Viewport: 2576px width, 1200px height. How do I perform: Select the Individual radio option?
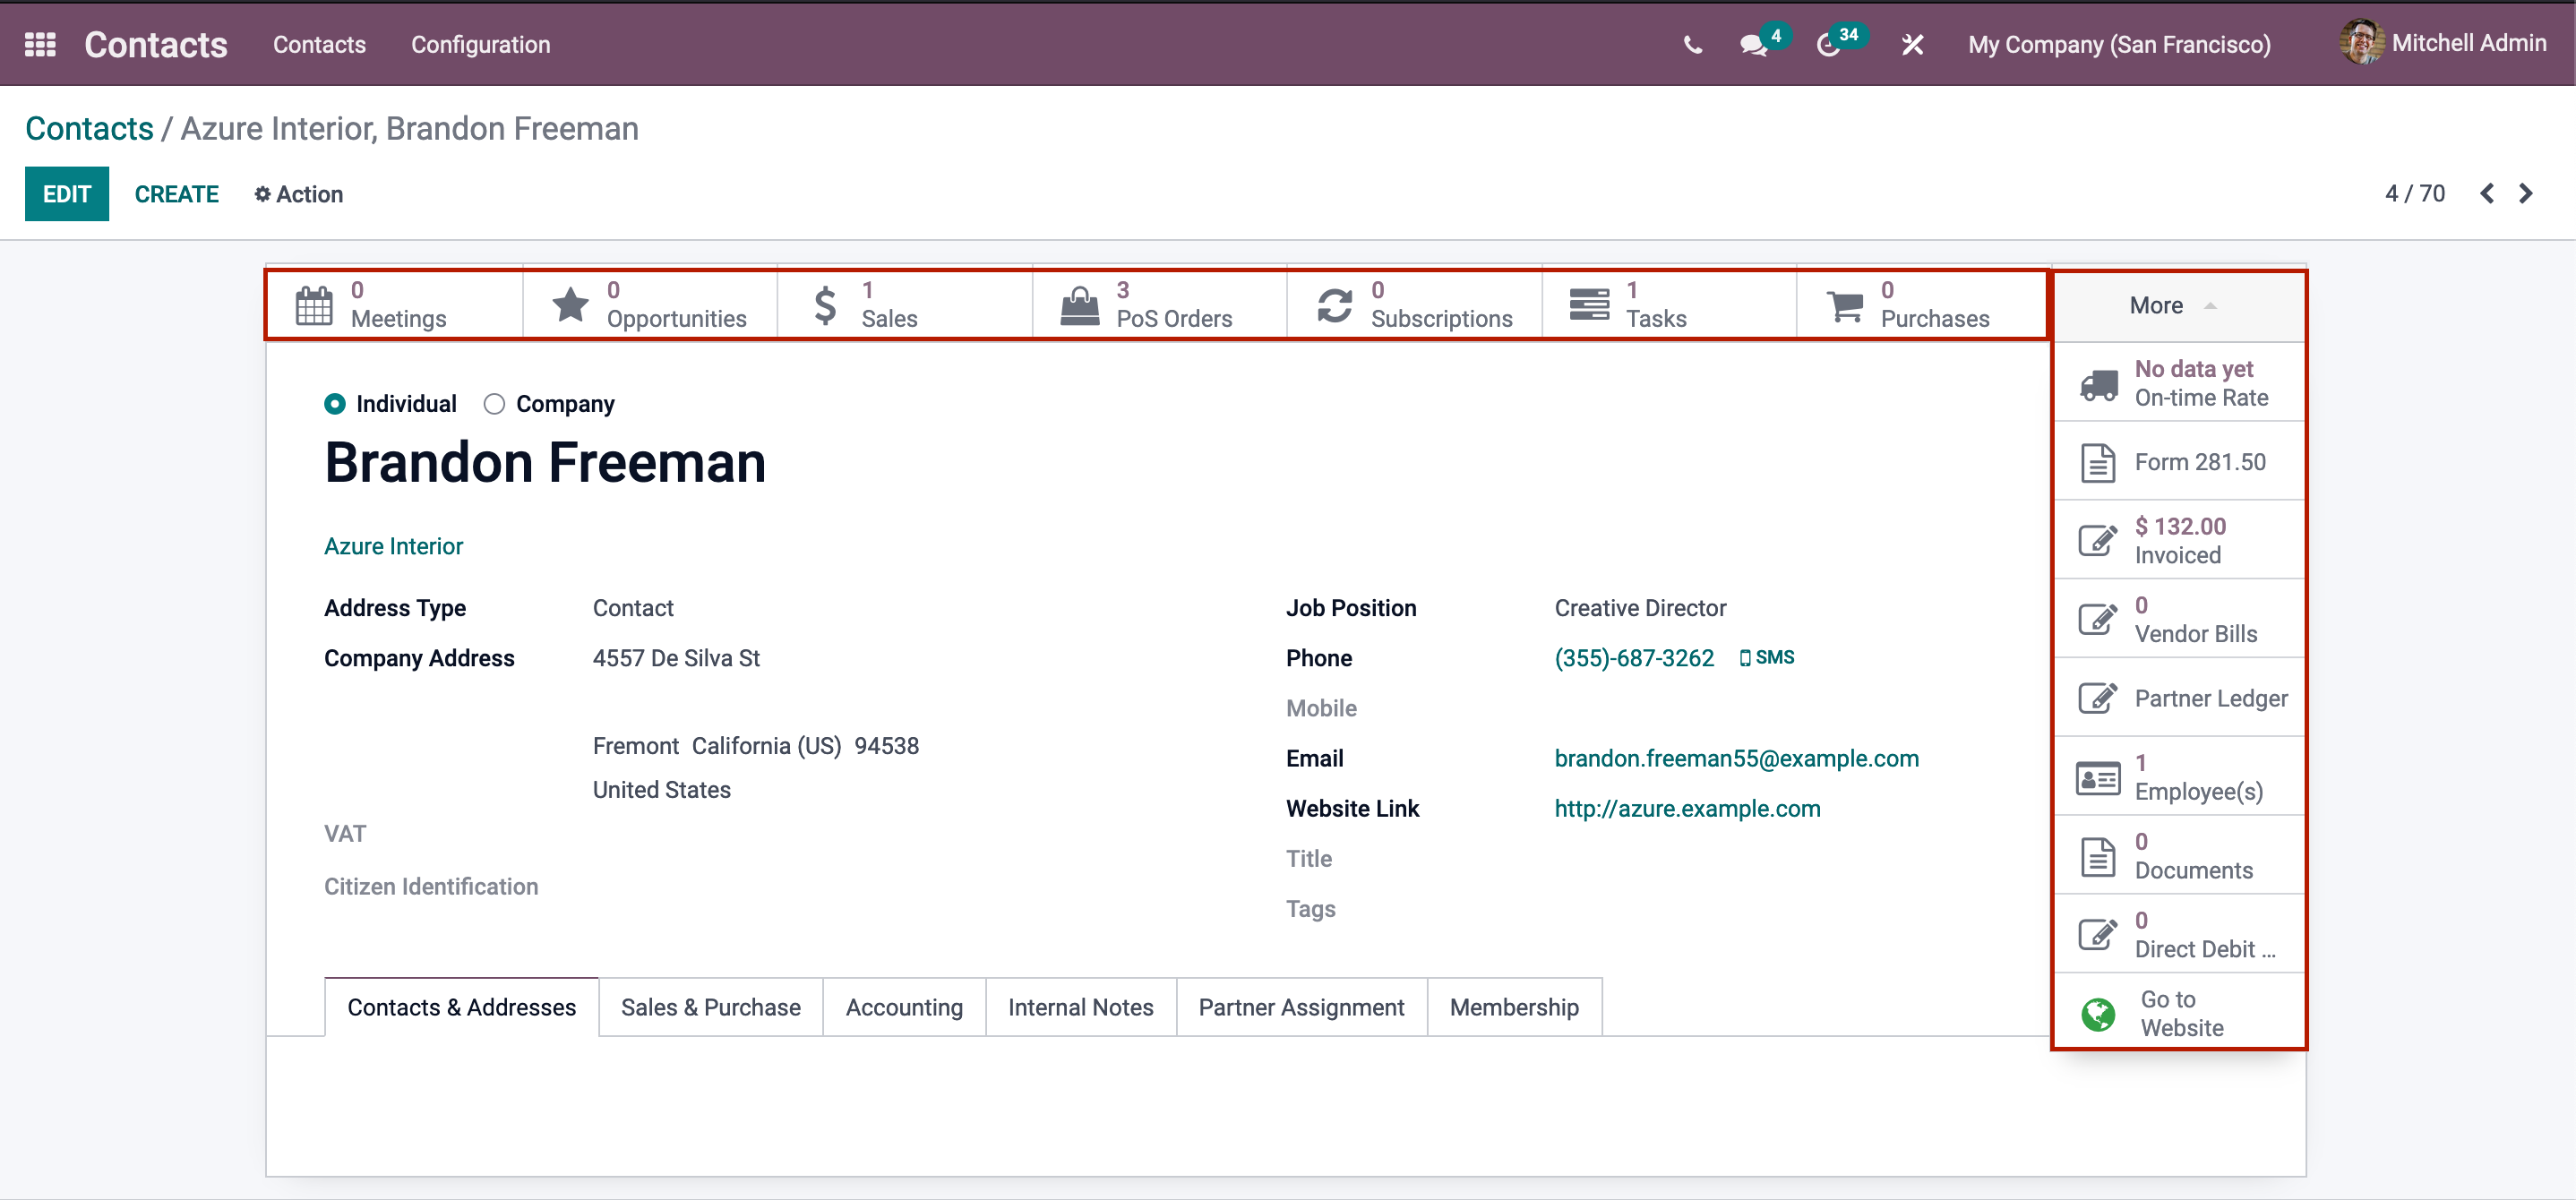point(335,404)
